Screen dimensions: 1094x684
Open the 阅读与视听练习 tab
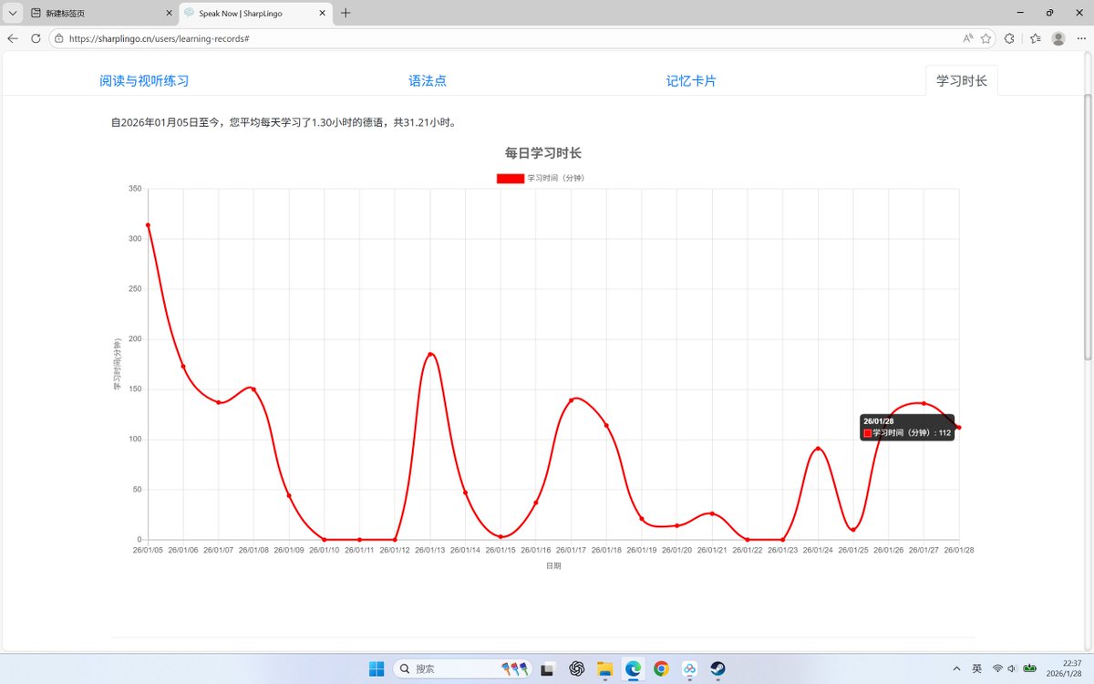(x=144, y=80)
